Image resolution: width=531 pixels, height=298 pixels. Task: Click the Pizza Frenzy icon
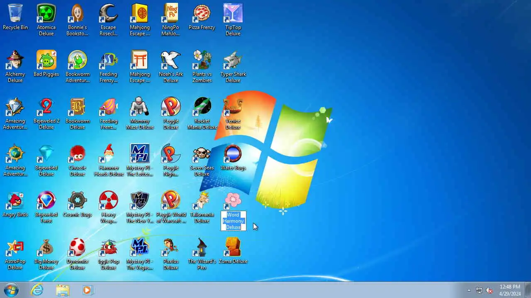pos(202,13)
